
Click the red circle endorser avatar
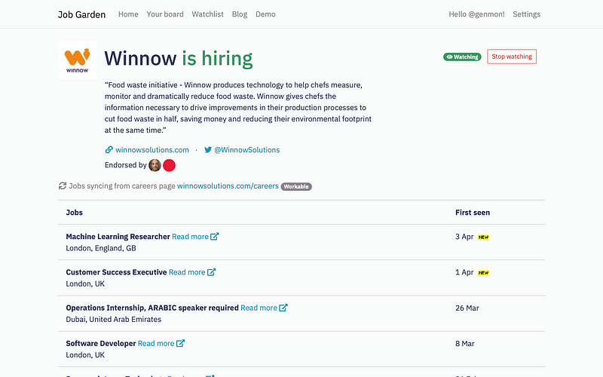(x=169, y=165)
